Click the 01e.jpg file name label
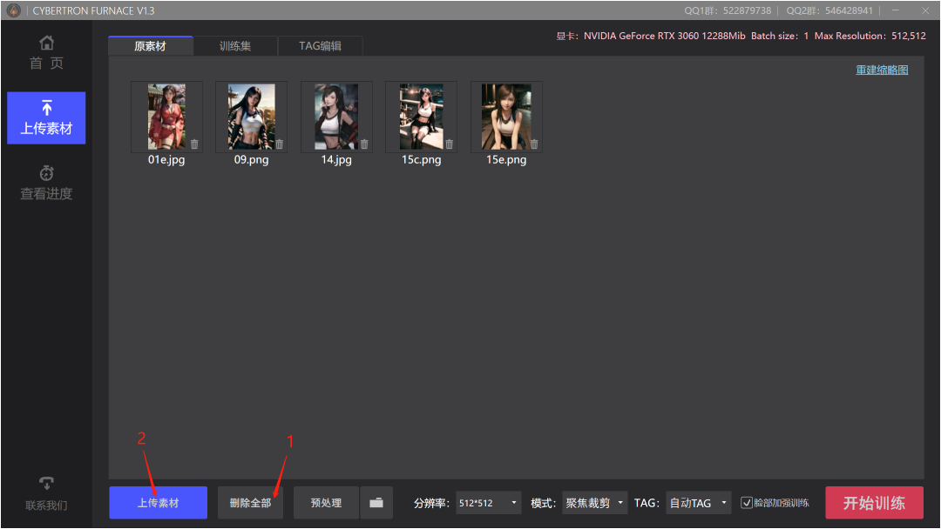Image resolution: width=941 pixels, height=529 pixels. pos(166,159)
